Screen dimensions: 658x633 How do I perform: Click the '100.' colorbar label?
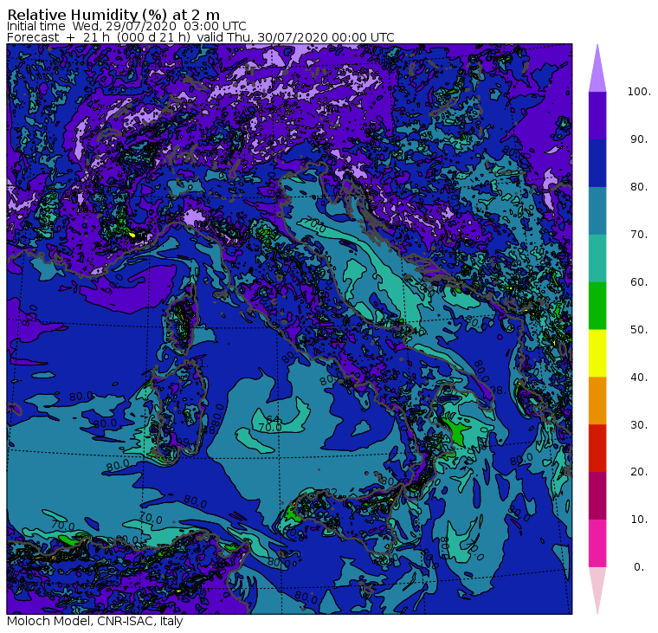click(x=639, y=92)
